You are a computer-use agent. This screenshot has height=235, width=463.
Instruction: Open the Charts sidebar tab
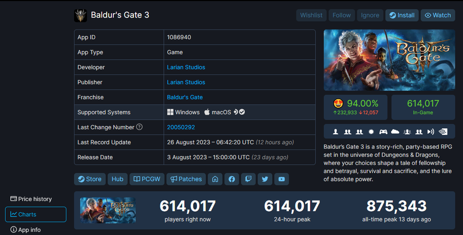point(36,214)
